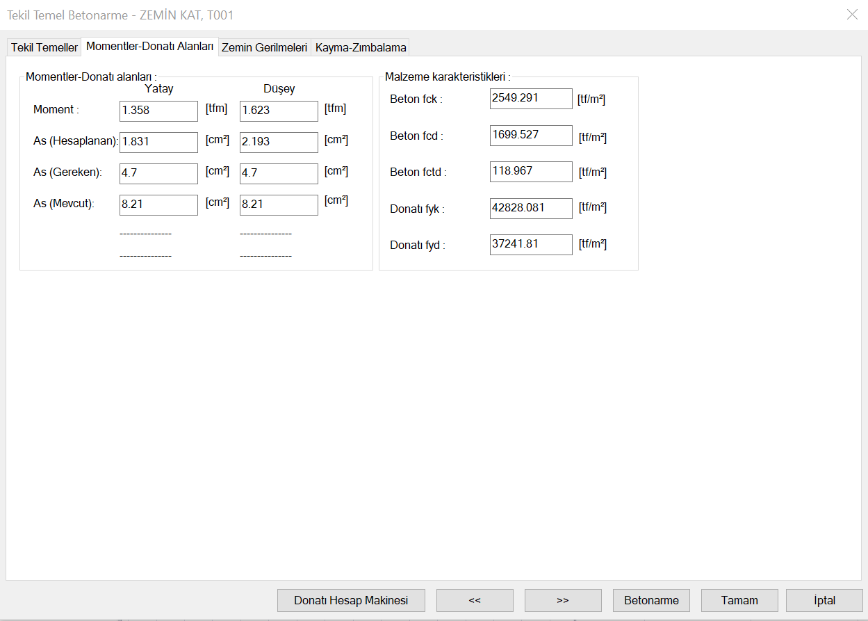Click the Donatı Hesap Makinesi button
Screen dimensions: 868x621
[351, 600]
